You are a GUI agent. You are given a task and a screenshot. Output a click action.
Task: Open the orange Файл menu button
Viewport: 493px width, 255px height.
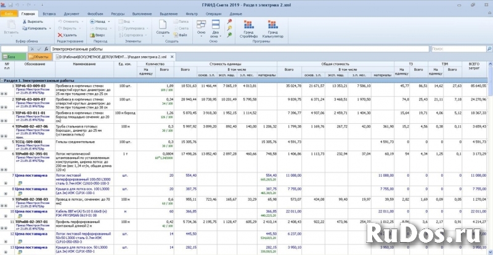point(9,13)
